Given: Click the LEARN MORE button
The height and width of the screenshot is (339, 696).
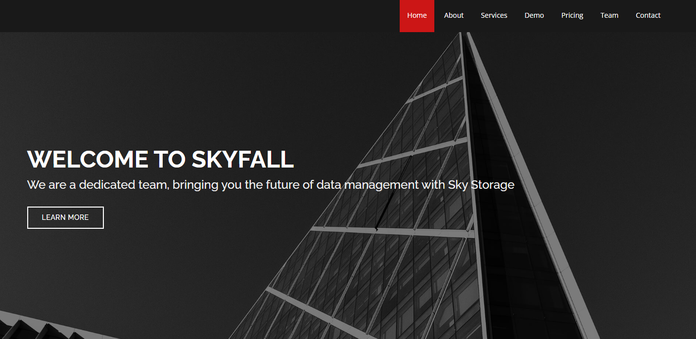Looking at the screenshot, I should pos(65,217).
